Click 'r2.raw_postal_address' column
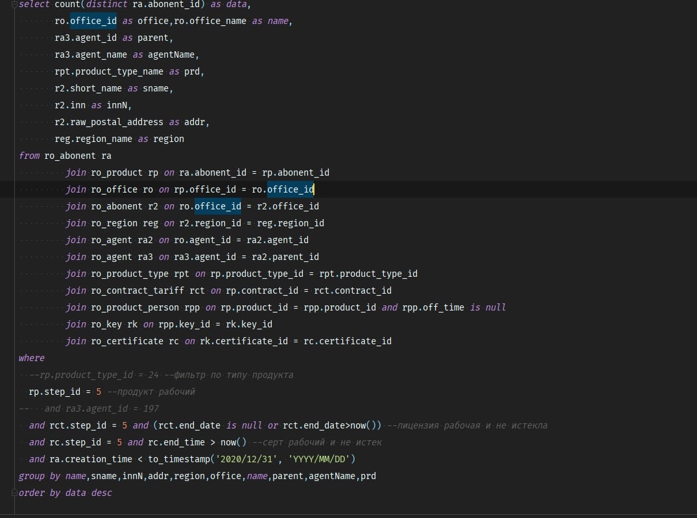The image size is (697, 518). (109, 123)
